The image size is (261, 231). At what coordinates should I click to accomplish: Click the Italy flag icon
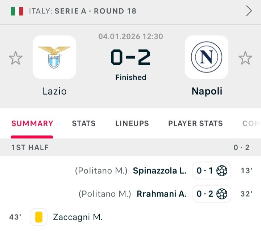[17, 11]
